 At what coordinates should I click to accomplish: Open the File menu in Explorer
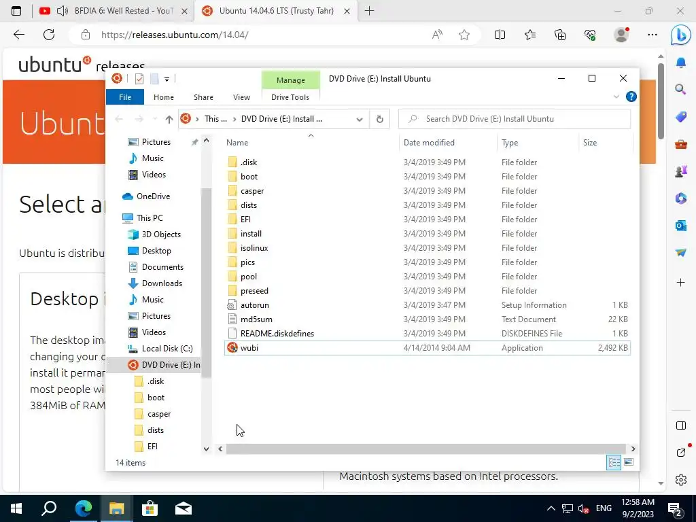pyautogui.click(x=125, y=97)
